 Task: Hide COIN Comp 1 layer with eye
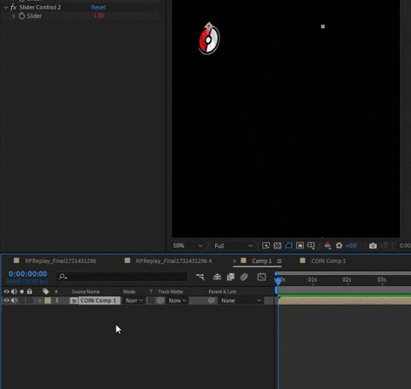point(6,301)
